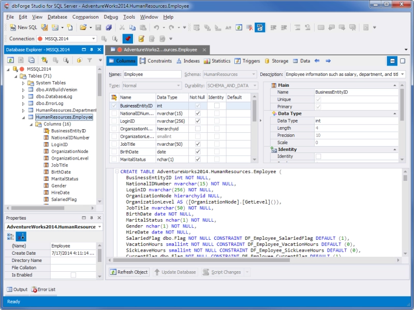Toggle Not Null for the BirthDate row
Viewport: 414px width, 310px height.
pyautogui.click(x=198, y=151)
